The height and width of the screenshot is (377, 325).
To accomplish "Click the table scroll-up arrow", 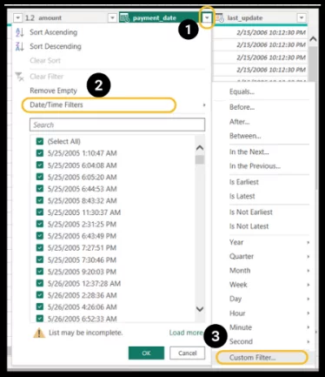I will click(313, 38).
